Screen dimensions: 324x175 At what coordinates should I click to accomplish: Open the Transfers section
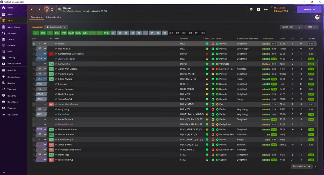coord(12,89)
